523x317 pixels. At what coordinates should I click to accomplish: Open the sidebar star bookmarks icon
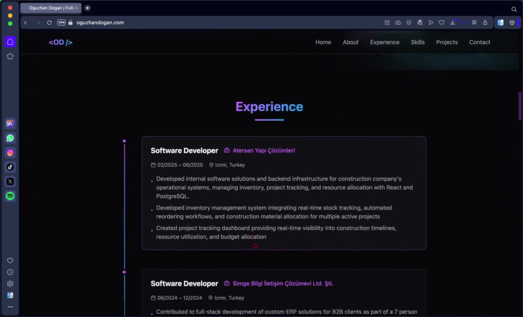click(10, 56)
